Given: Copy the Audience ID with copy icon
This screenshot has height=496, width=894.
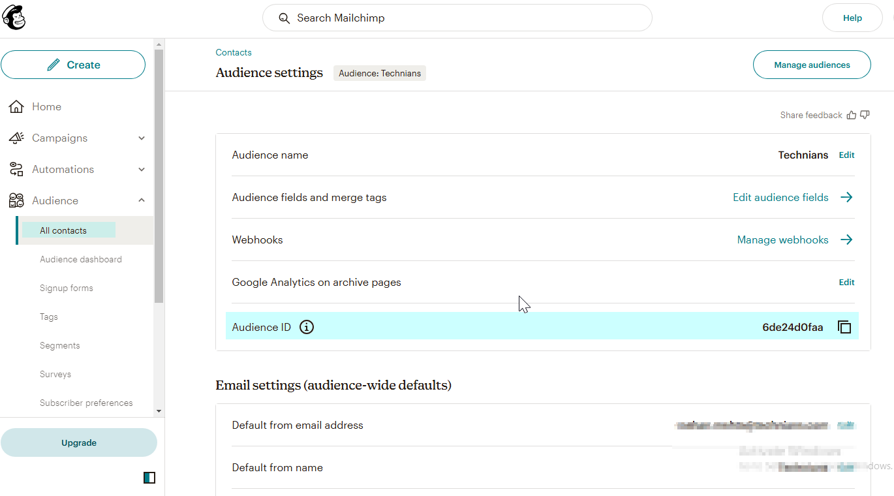Looking at the screenshot, I should pyautogui.click(x=844, y=327).
